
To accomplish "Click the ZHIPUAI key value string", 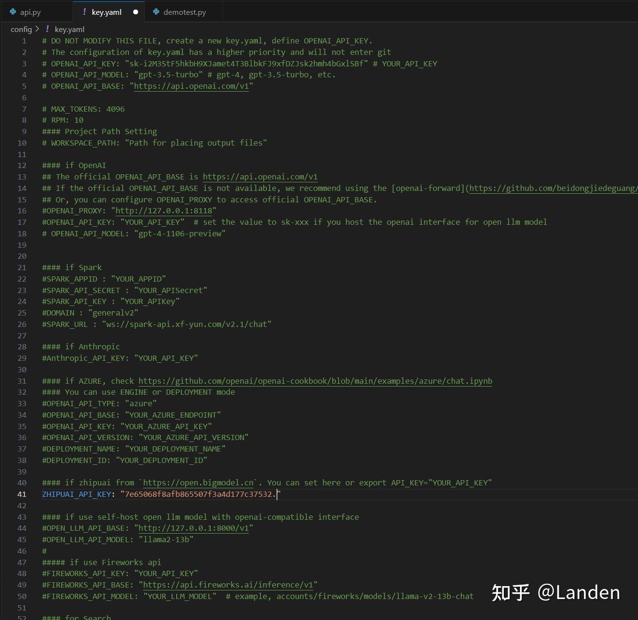I will coord(200,494).
